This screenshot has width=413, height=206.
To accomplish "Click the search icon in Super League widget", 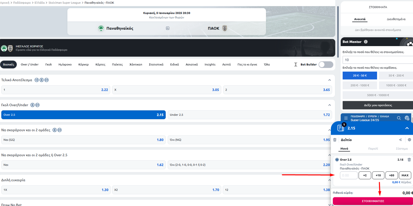I will click(399, 118).
